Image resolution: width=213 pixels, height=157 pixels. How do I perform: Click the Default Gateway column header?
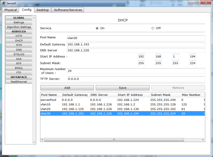tap(75, 95)
